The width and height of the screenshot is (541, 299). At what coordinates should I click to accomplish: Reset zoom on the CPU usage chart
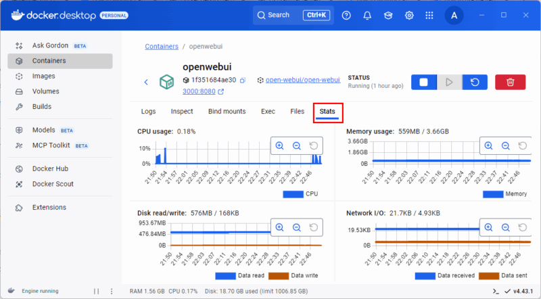click(313, 145)
